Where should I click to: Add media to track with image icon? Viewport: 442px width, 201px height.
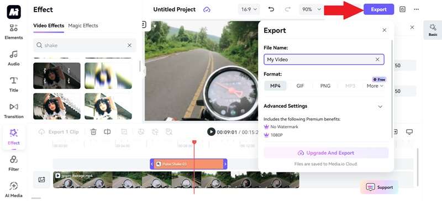coord(42,179)
